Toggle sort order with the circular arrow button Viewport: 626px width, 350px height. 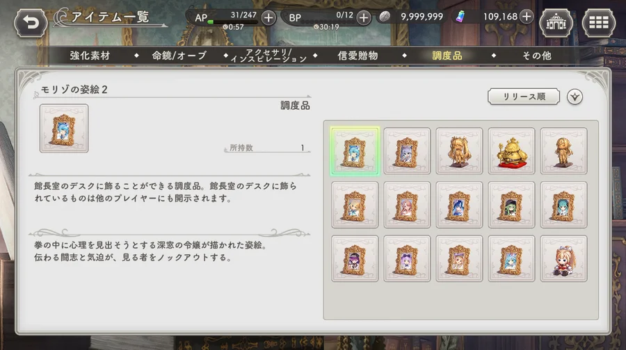[x=575, y=97]
